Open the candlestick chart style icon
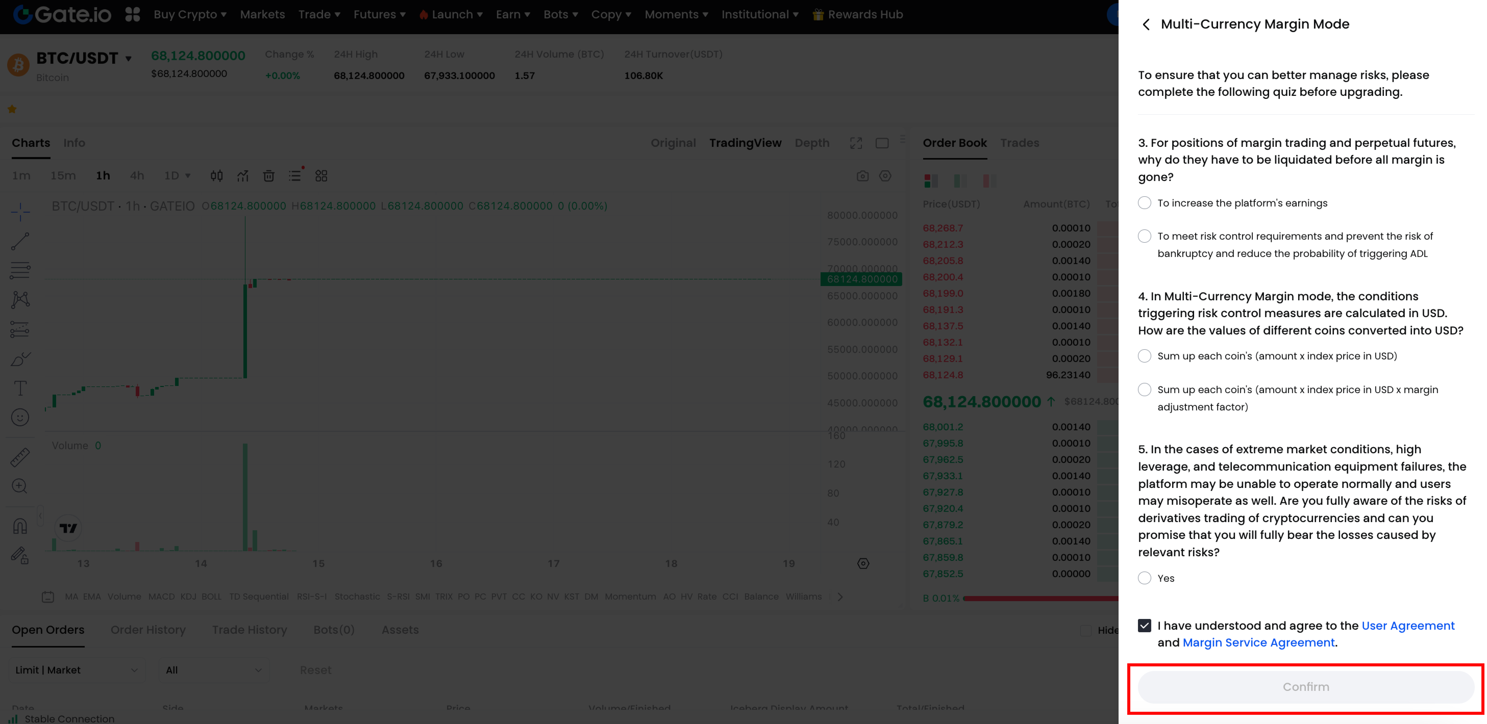The image size is (1487, 724). pos(216,176)
